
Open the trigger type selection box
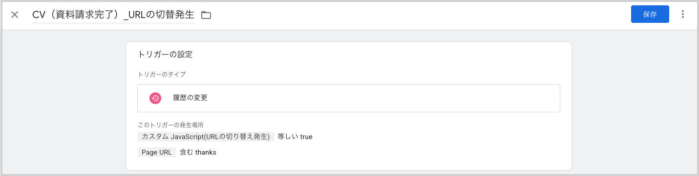(348, 98)
